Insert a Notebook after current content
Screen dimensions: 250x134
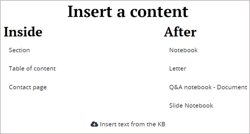point(183,50)
